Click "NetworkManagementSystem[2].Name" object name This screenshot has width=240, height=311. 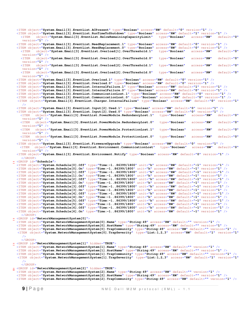tap(79, 272)
